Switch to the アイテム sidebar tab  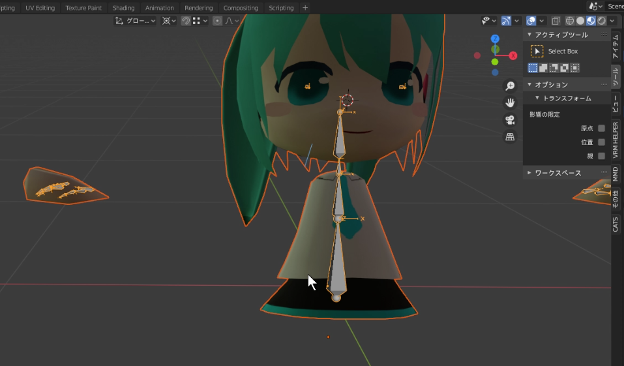pos(616,46)
